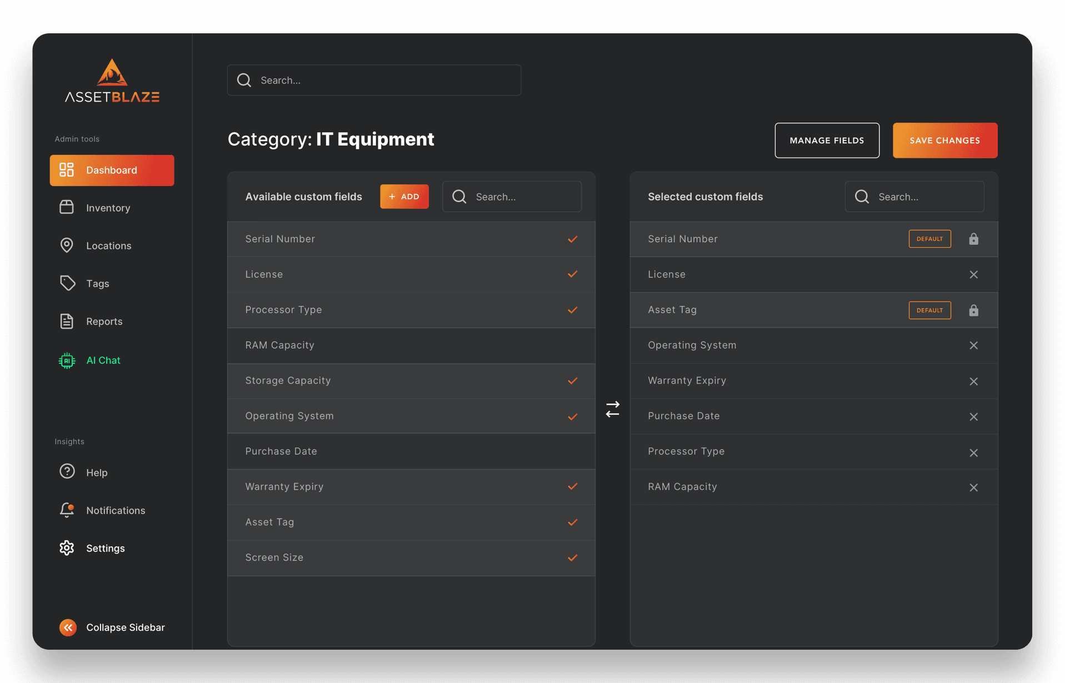This screenshot has width=1065, height=683.
Task: Click the Default badge on Serial Number
Action: pos(929,239)
